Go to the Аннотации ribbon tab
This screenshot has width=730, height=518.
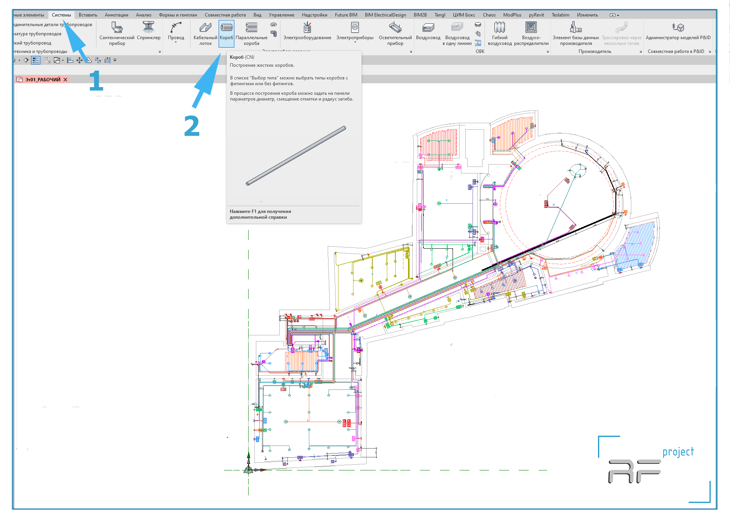click(116, 15)
